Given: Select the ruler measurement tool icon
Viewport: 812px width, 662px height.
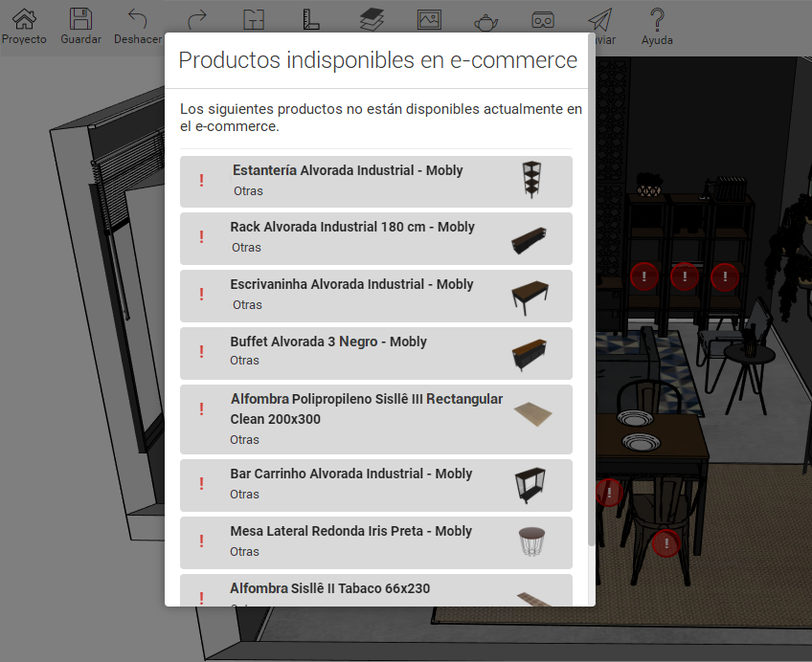Looking at the screenshot, I should (x=310, y=20).
